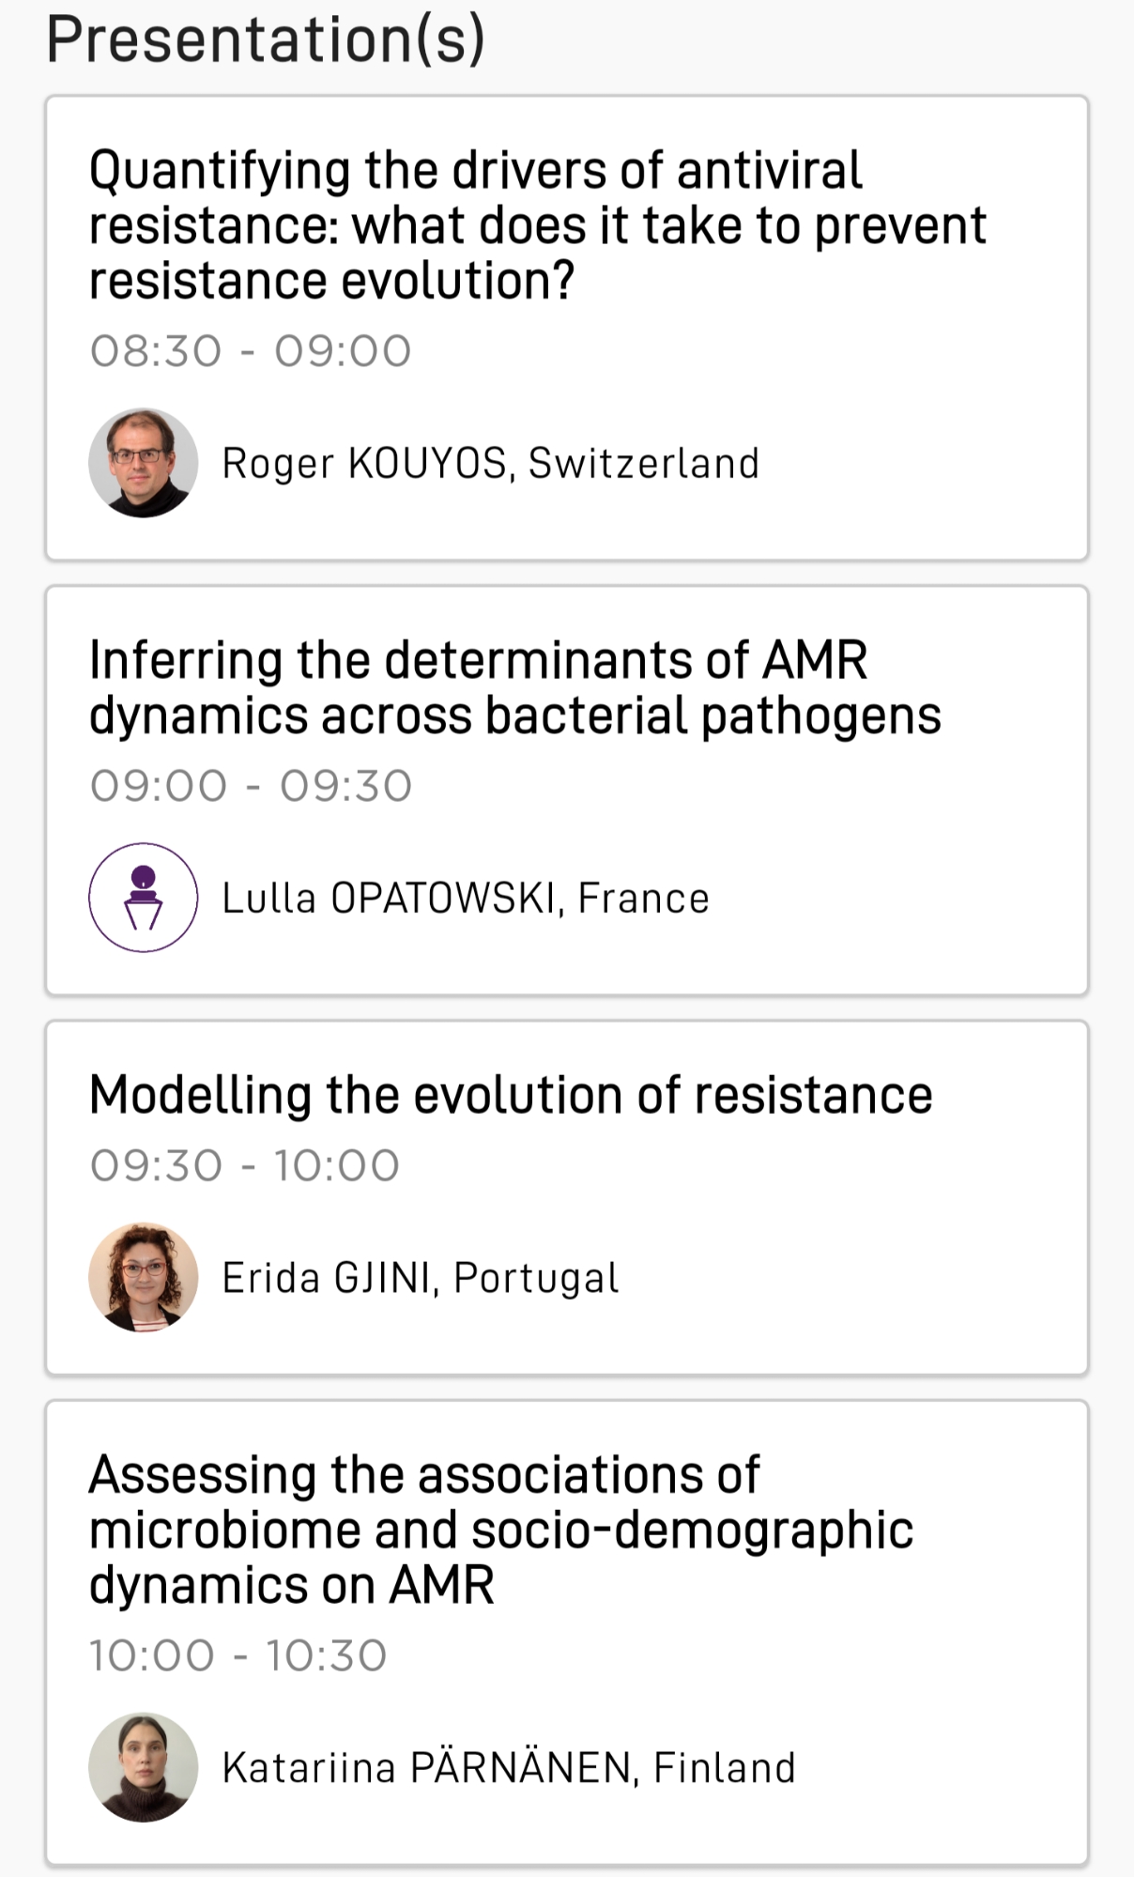Open the antiviral resistance drivers presentation title

[537, 225]
